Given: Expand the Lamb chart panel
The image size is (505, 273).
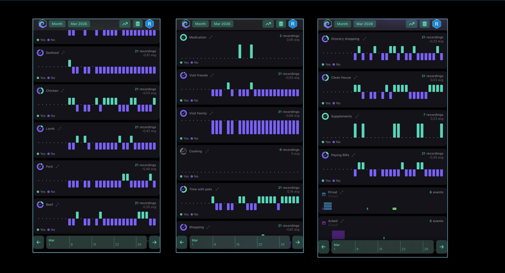Looking at the screenshot, I should tap(59, 129).
